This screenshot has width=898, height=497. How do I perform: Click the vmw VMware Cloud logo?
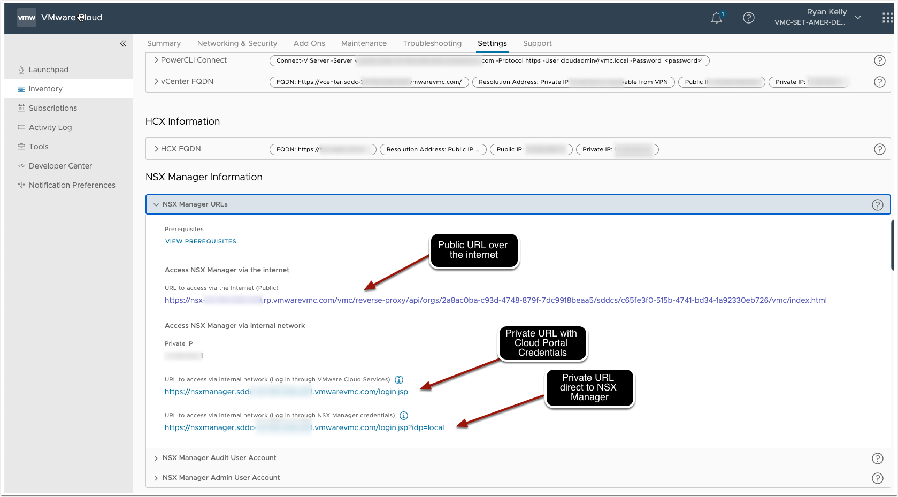60,18
